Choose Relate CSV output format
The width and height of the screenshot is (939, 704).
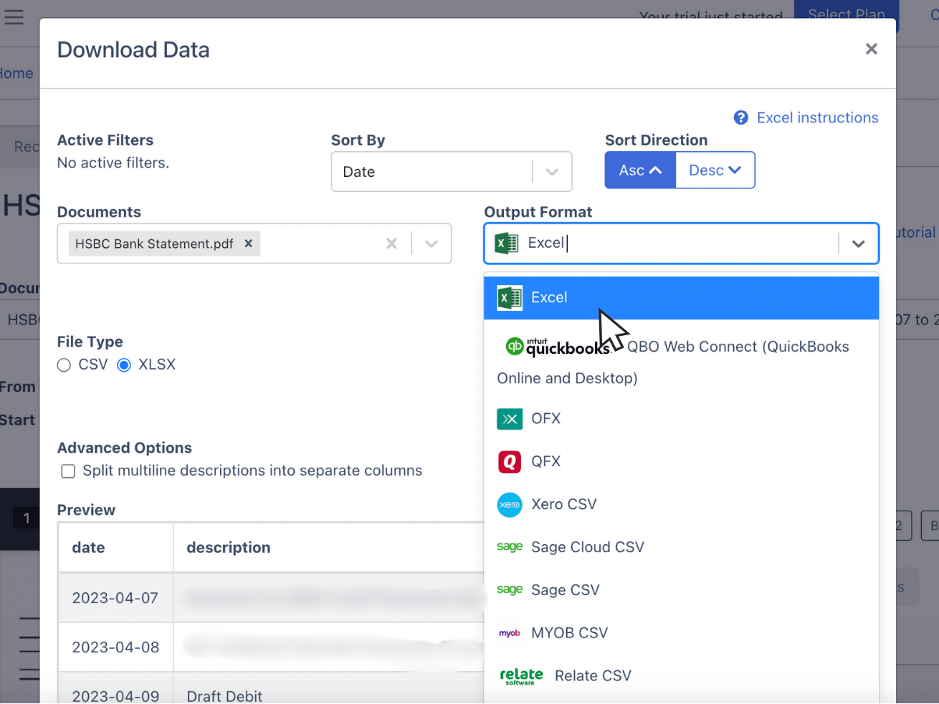682,676
